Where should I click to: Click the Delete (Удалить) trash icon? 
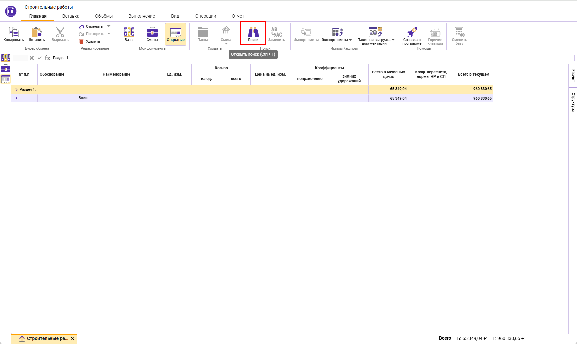coord(81,41)
